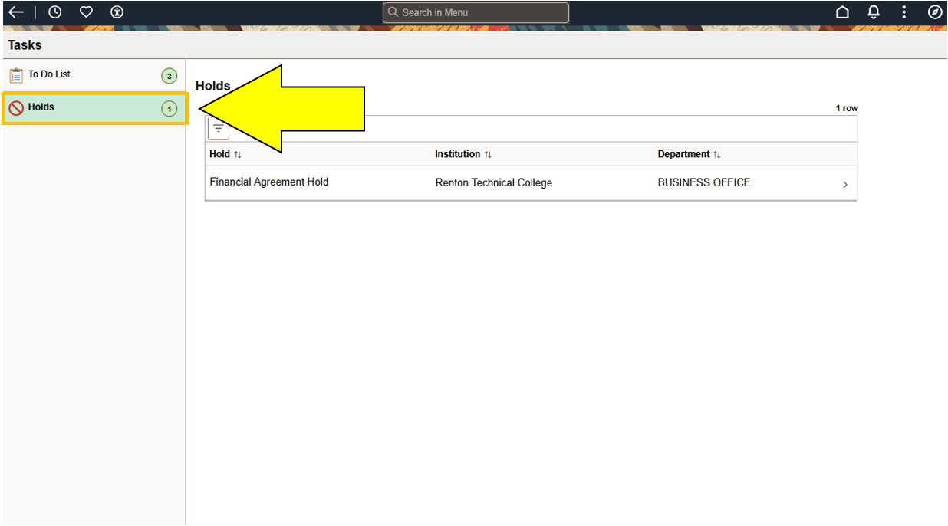Go to homepage using the home icon

pos(842,12)
